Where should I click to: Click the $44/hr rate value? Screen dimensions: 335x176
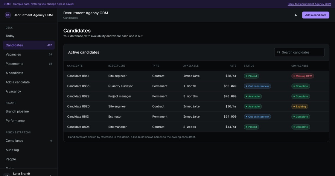point(231,127)
